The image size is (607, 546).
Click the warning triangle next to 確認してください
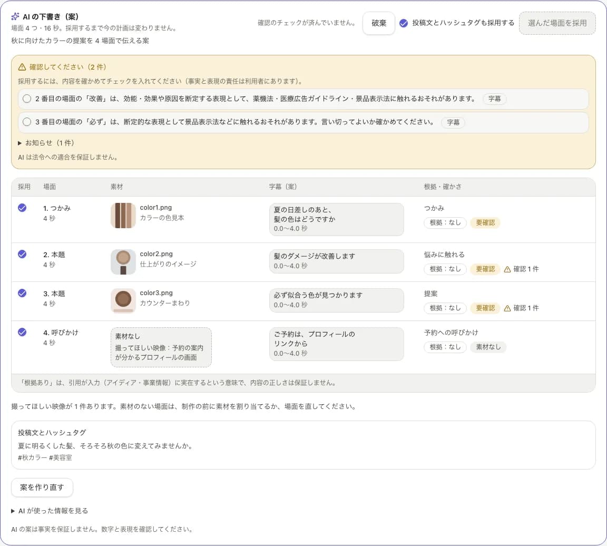click(x=22, y=67)
